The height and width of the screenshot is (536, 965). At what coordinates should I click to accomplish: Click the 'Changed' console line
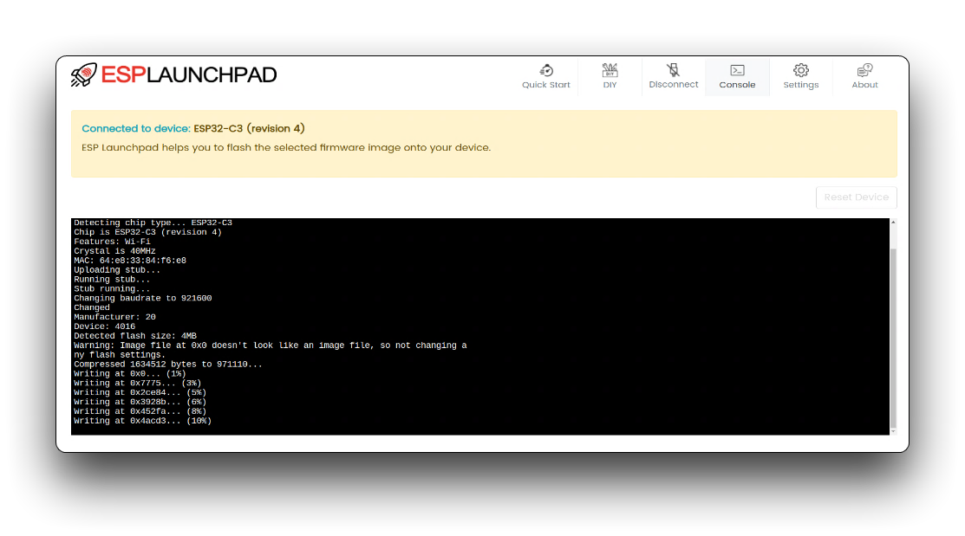click(x=92, y=307)
